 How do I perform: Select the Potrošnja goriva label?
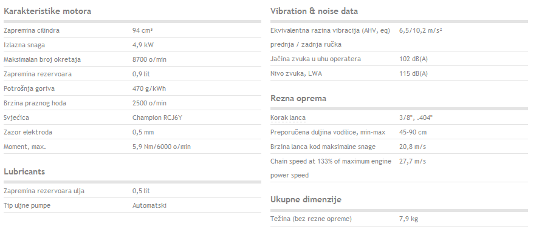[x=29, y=88]
